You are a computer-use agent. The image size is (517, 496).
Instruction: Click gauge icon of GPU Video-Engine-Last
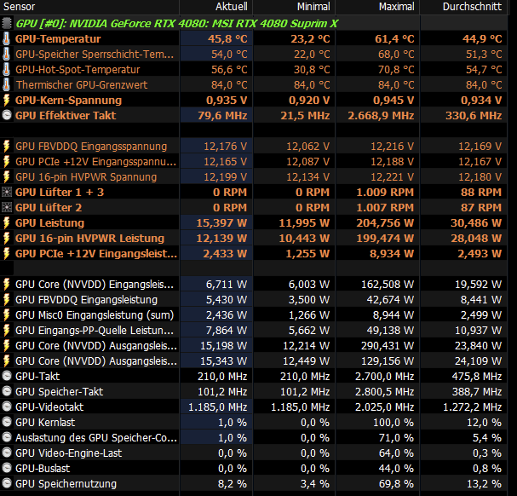(7, 453)
